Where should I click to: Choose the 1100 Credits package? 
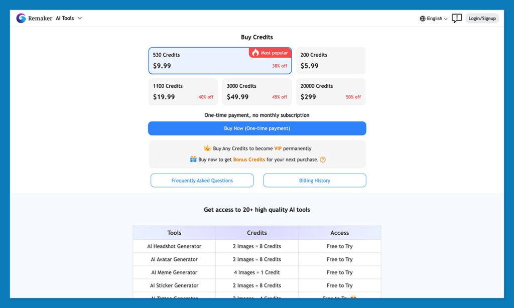(x=183, y=91)
